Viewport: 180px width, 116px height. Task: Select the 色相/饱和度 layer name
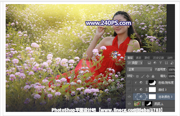click(166, 83)
